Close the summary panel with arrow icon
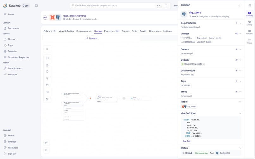The width and height of the screenshot is (255, 159). coord(250,5)
